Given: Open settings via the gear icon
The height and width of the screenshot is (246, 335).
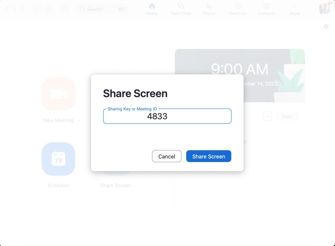Looking at the screenshot, I should point(326,27).
